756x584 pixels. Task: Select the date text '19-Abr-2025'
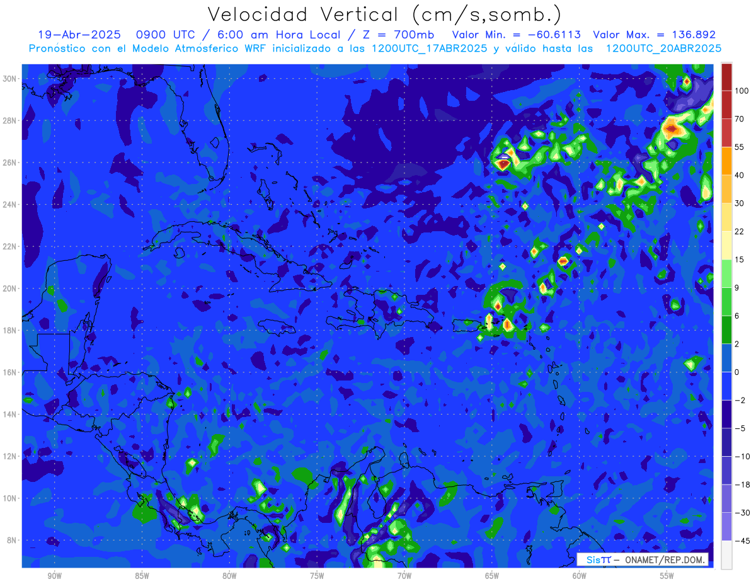click(79, 35)
